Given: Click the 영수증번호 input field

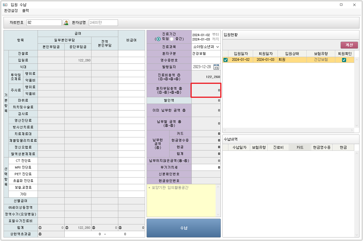Looking at the screenshot, I should pos(206,60).
